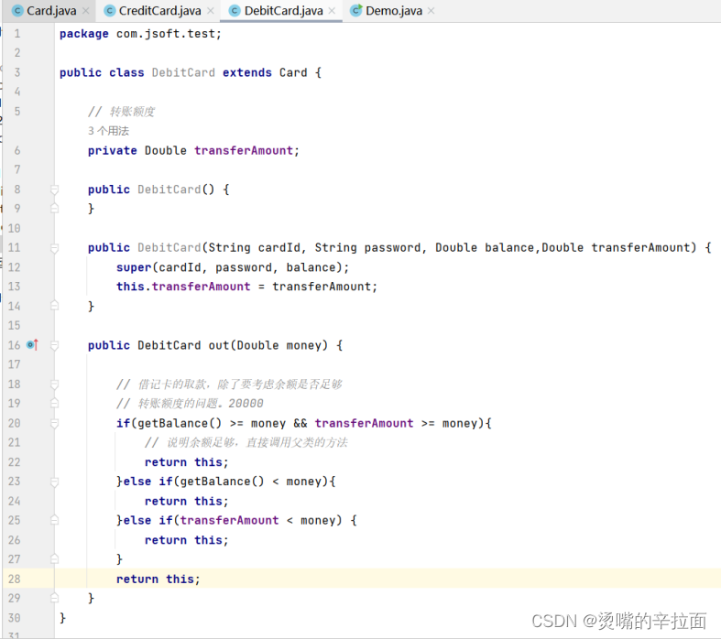Click 'else if(transferAmount < money)' on line 25
721x639 pixels.
(x=233, y=521)
